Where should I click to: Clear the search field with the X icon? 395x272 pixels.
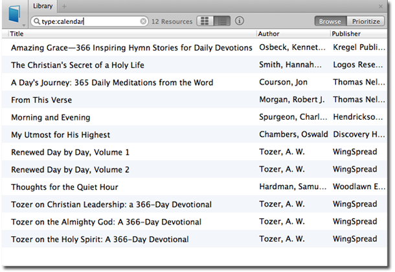pyautogui.click(x=143, y=21)
